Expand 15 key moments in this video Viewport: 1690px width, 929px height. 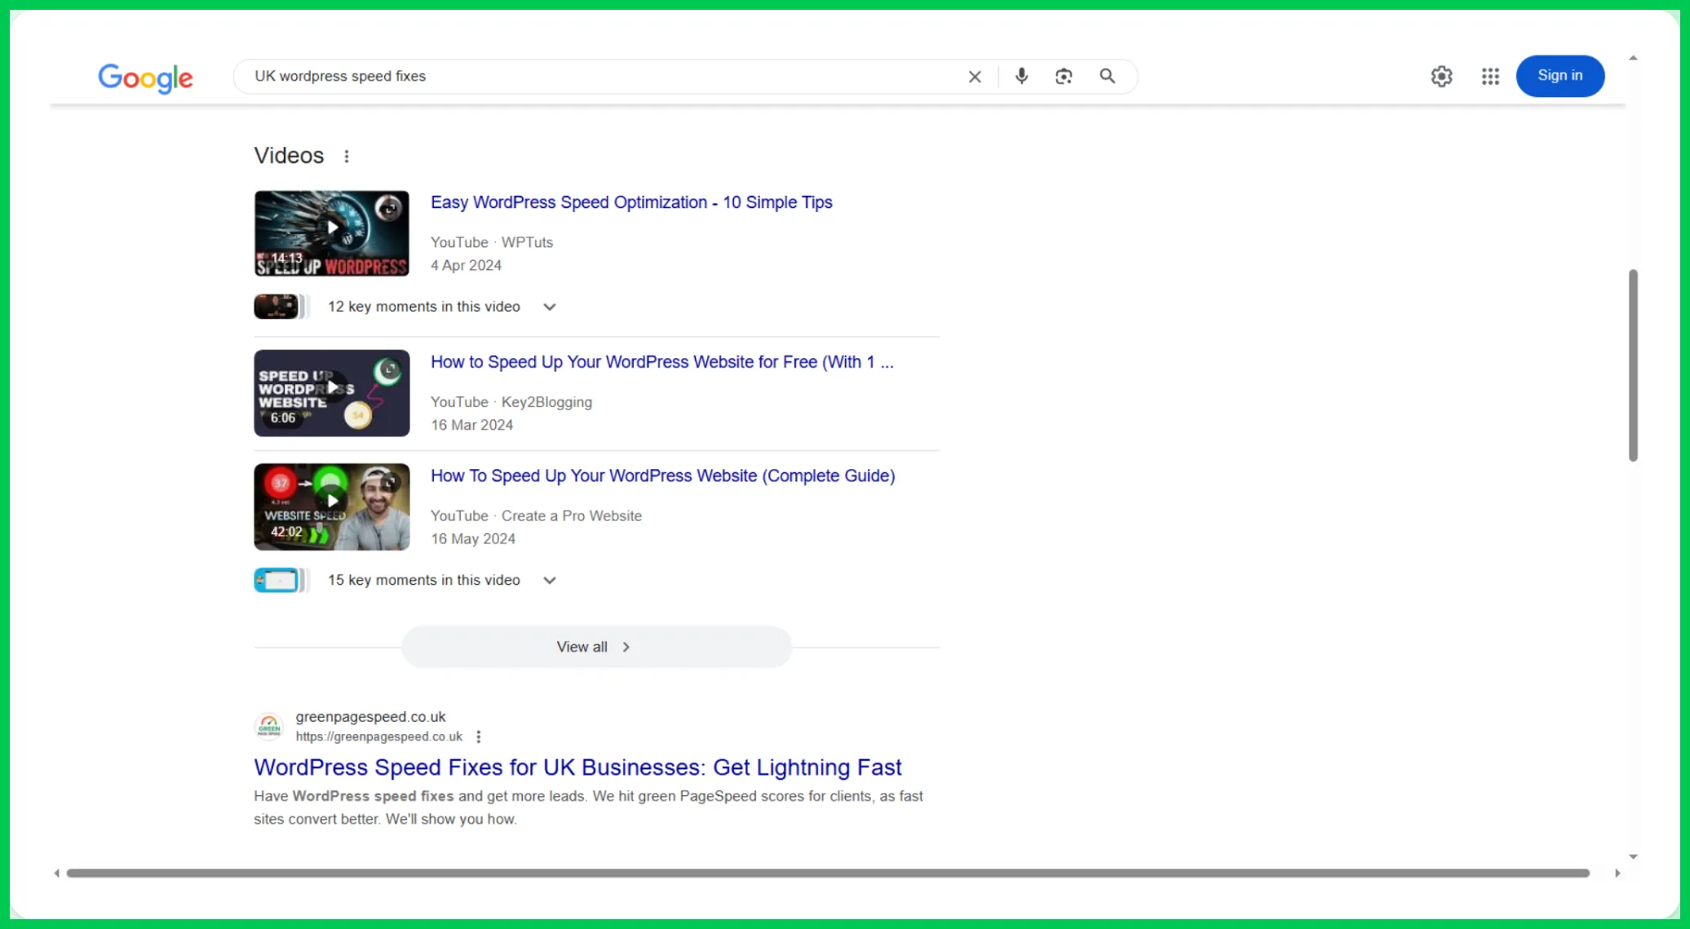tap(550, 580)
